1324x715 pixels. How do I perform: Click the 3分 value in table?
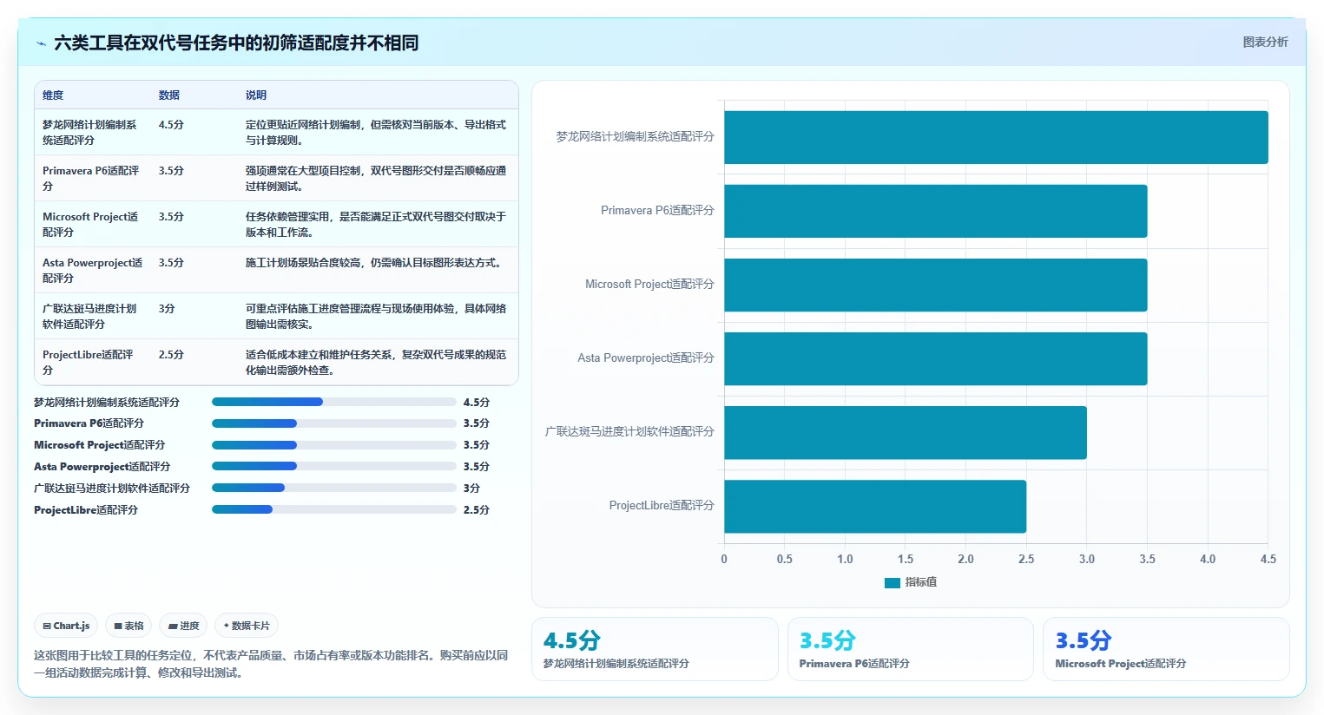tap(167, 309)
